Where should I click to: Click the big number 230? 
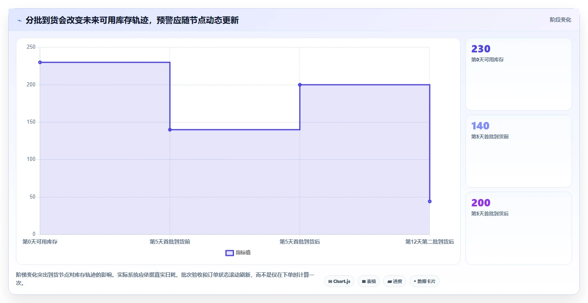481,49
